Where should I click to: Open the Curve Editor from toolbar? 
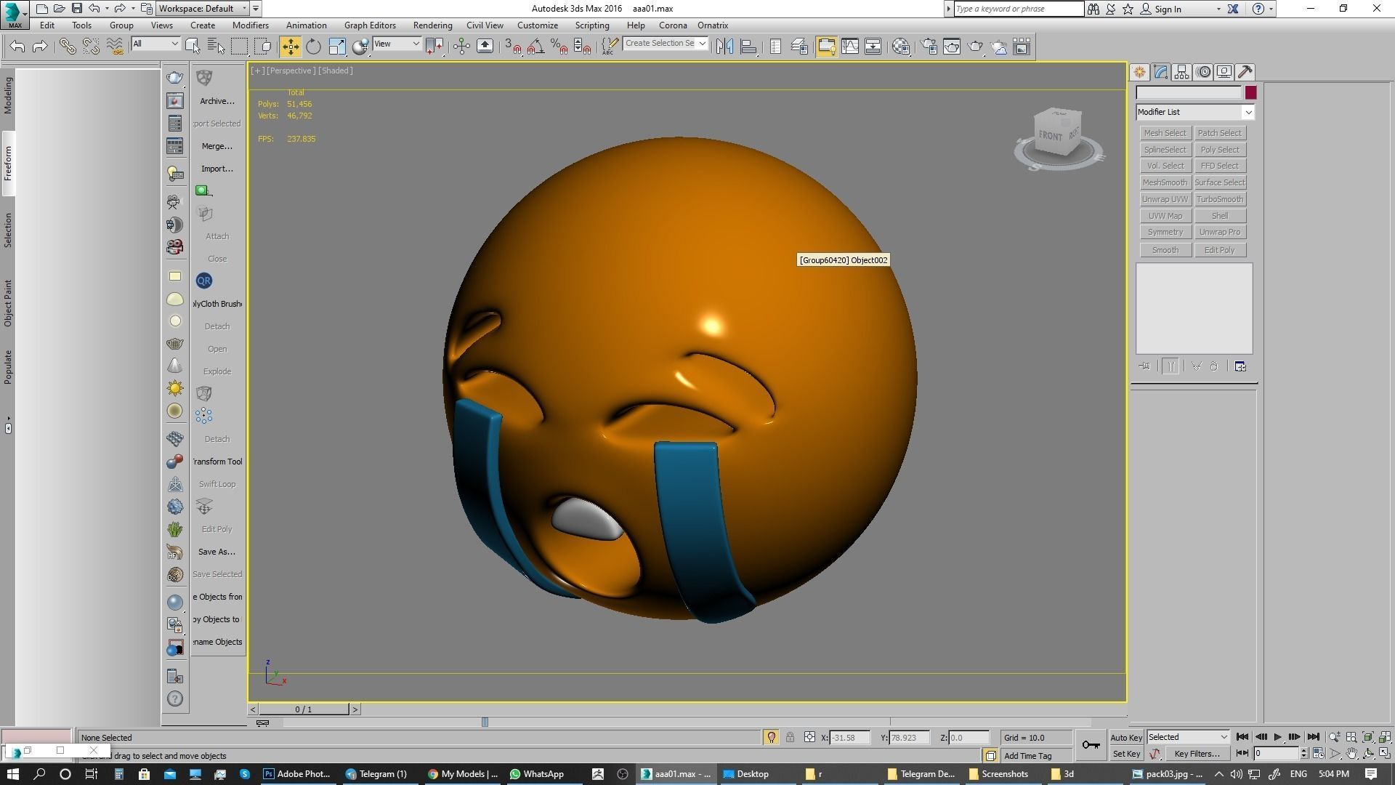(849, 47)
